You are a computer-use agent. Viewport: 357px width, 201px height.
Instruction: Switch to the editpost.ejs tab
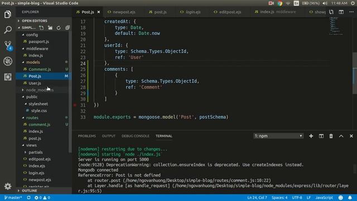tap(228, 12)
